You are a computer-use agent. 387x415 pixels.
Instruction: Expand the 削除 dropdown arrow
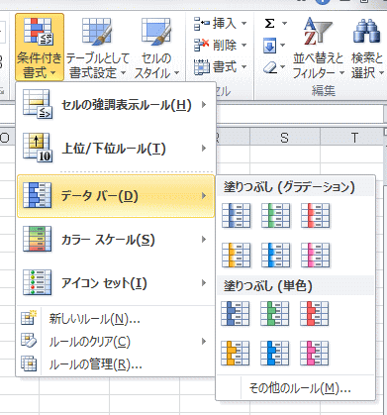(x=243, y=46)
